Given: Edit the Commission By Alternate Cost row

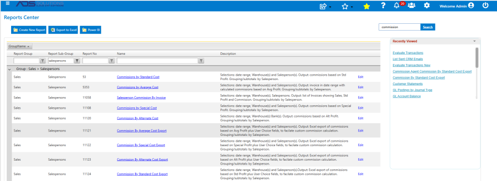Looking at the screenshot, I should [361, 118].
